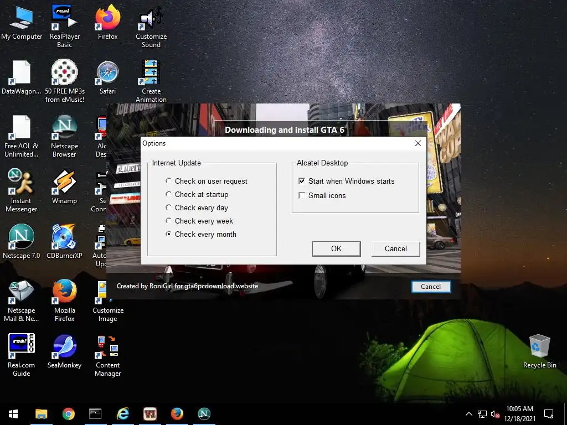
Task: Select Check every week option
Action: point(199,221)
